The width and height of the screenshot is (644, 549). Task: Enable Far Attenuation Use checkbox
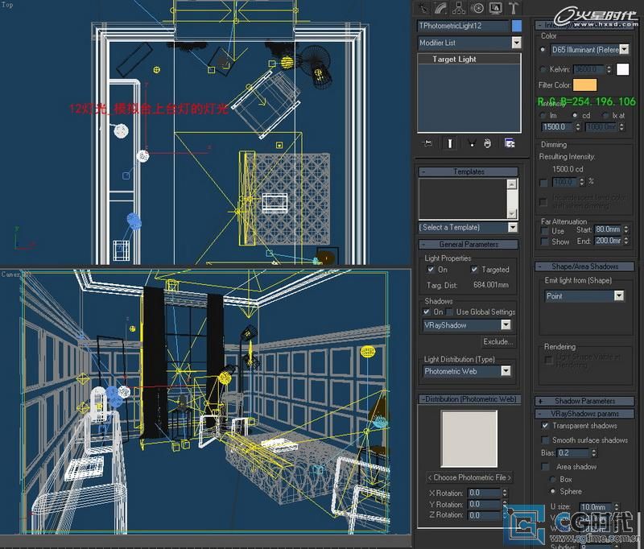tap(545, 231)
